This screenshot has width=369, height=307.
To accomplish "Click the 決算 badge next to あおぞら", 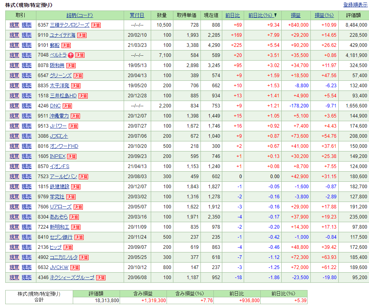I will (74, 217).
